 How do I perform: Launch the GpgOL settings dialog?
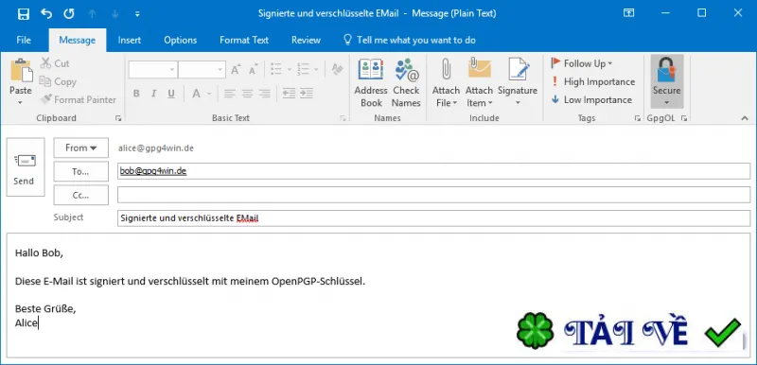click(683, 118)
